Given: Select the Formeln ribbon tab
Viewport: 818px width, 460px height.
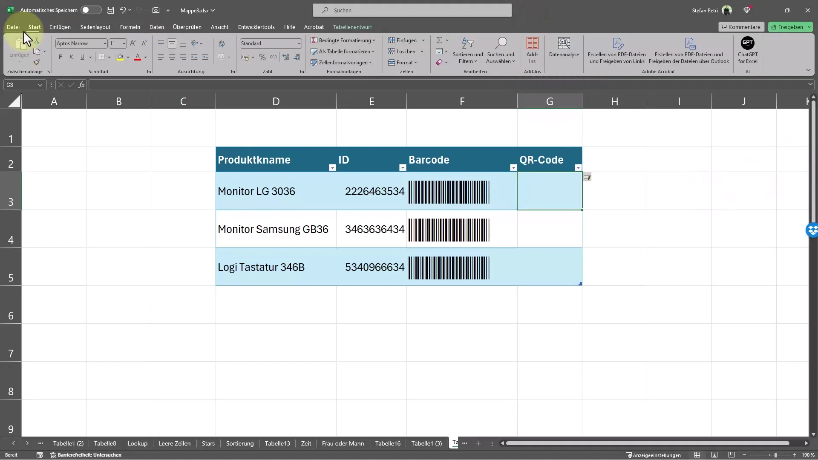Looking at the screenshot, I should pos(130,26).
